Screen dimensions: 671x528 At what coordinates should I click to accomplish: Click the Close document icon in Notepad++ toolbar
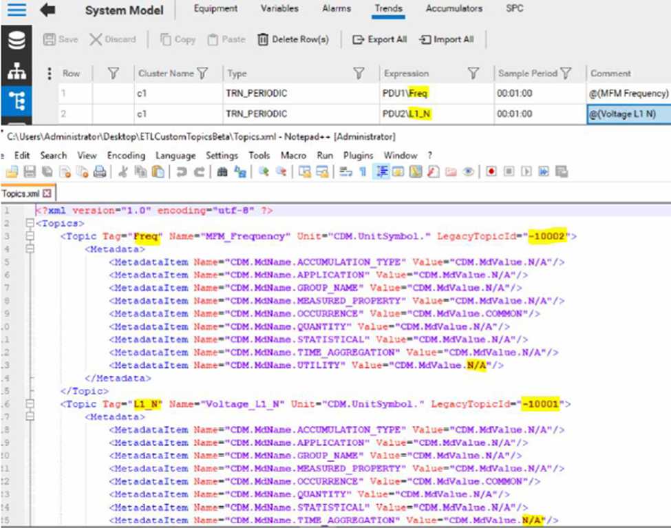point(65,172)
